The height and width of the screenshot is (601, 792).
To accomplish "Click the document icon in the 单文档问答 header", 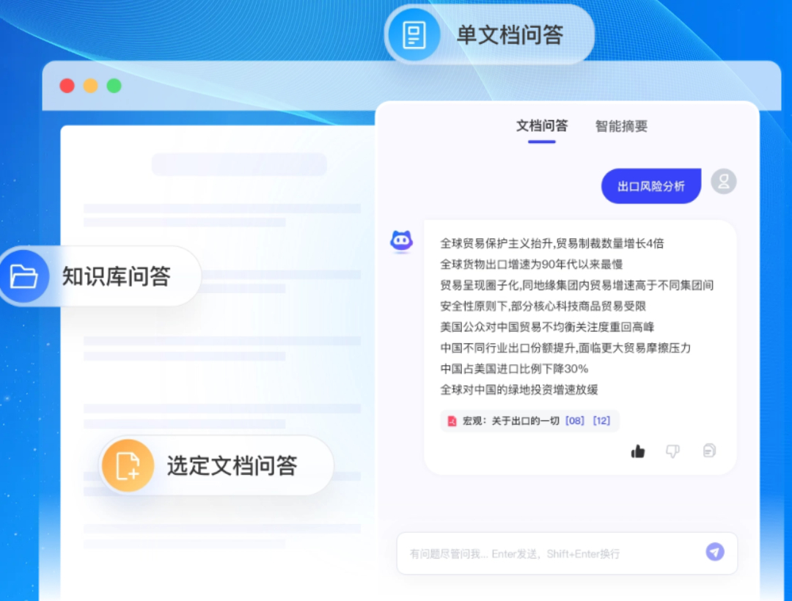I will pyautogui.click(x=415, y=34).
